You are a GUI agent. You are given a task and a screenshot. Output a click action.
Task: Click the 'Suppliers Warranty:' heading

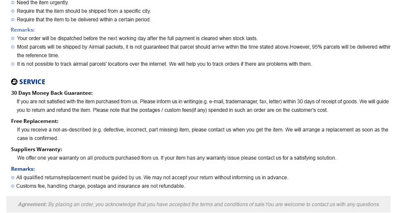pyautogui.click(x=36, y=149)
